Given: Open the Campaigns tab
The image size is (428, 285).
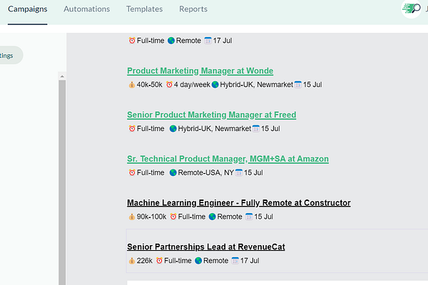Looking at the screenshot, I should (x=28, y=9).
